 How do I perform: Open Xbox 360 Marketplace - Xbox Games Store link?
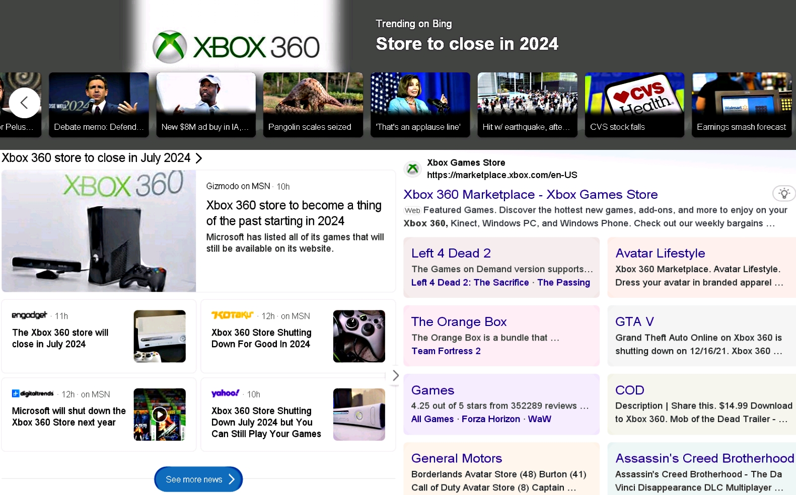(x=531, y=194)
